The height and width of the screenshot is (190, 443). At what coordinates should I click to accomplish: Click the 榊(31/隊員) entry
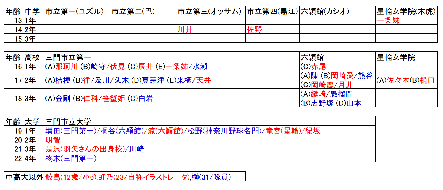click(211, 177)
